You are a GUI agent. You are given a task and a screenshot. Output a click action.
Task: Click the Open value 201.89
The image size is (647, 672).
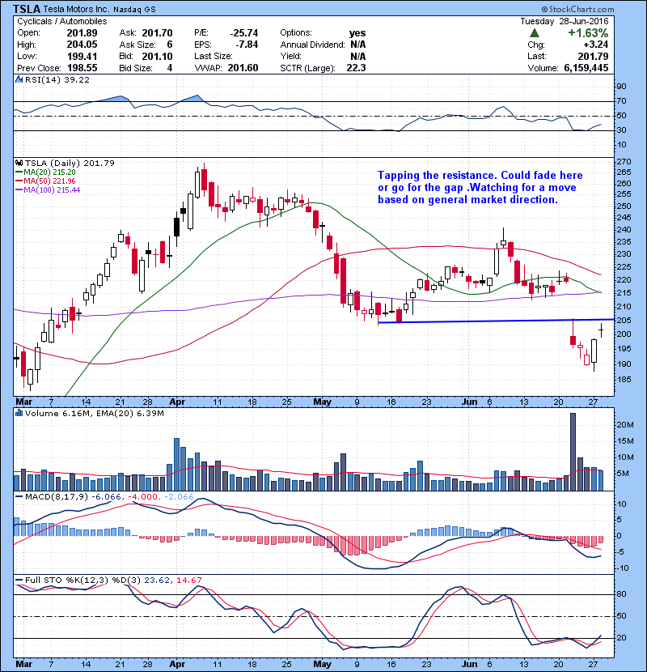coord(82,33)
